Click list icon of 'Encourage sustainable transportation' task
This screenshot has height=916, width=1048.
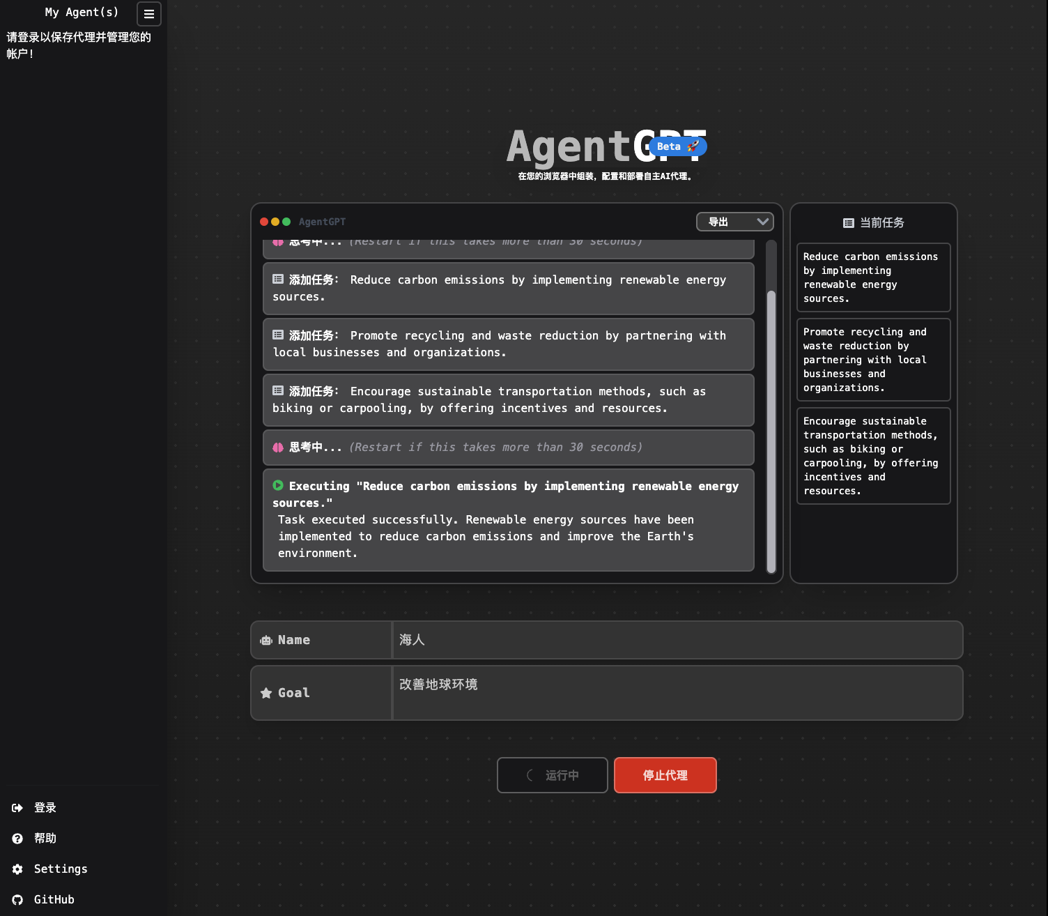[x=278, y=390]
